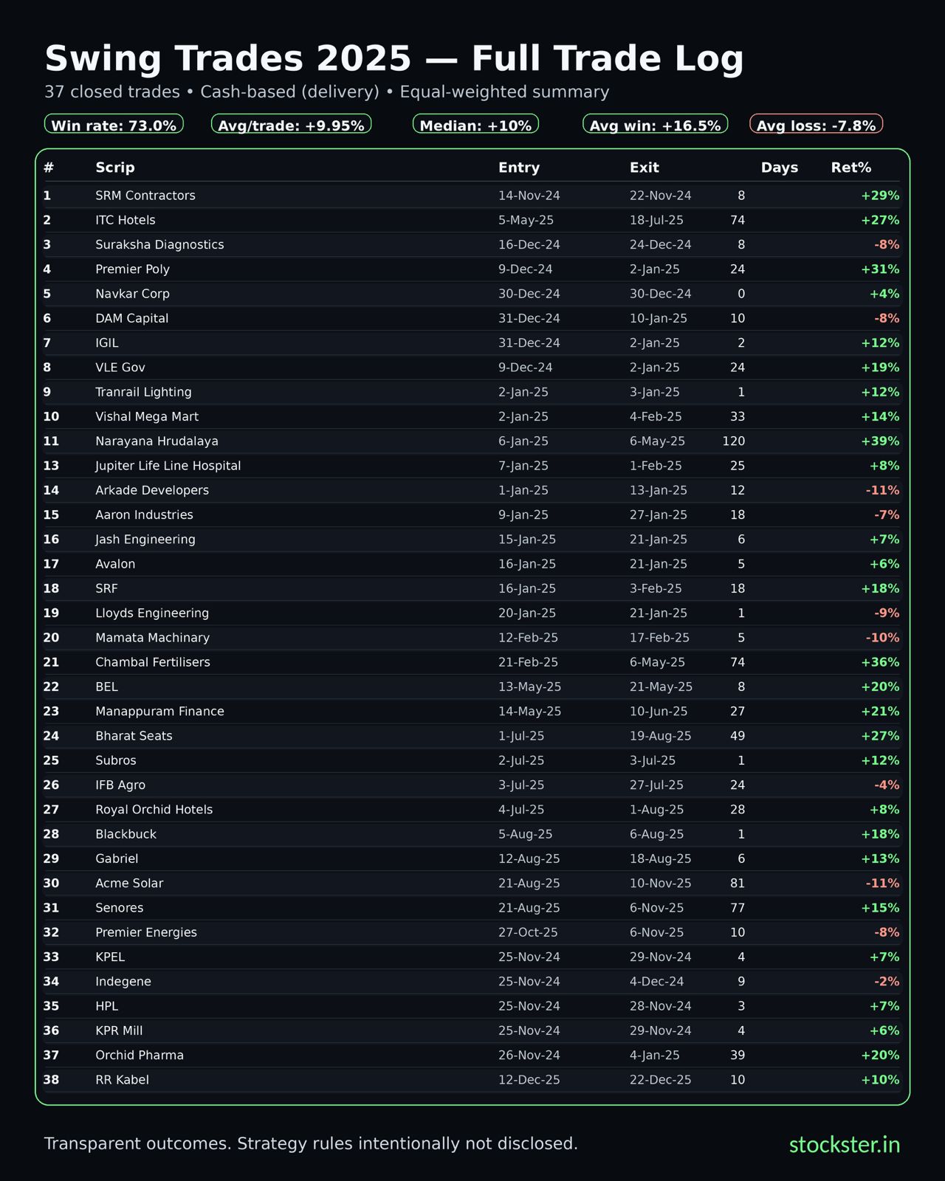945x1181 pixels.
Task: Click the Senores scrip cell
Action: click(120, 908)
